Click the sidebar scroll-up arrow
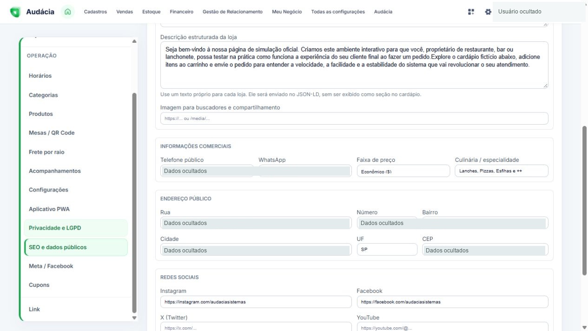This screenshot has height=331, width=588. [x=134, y=42]
